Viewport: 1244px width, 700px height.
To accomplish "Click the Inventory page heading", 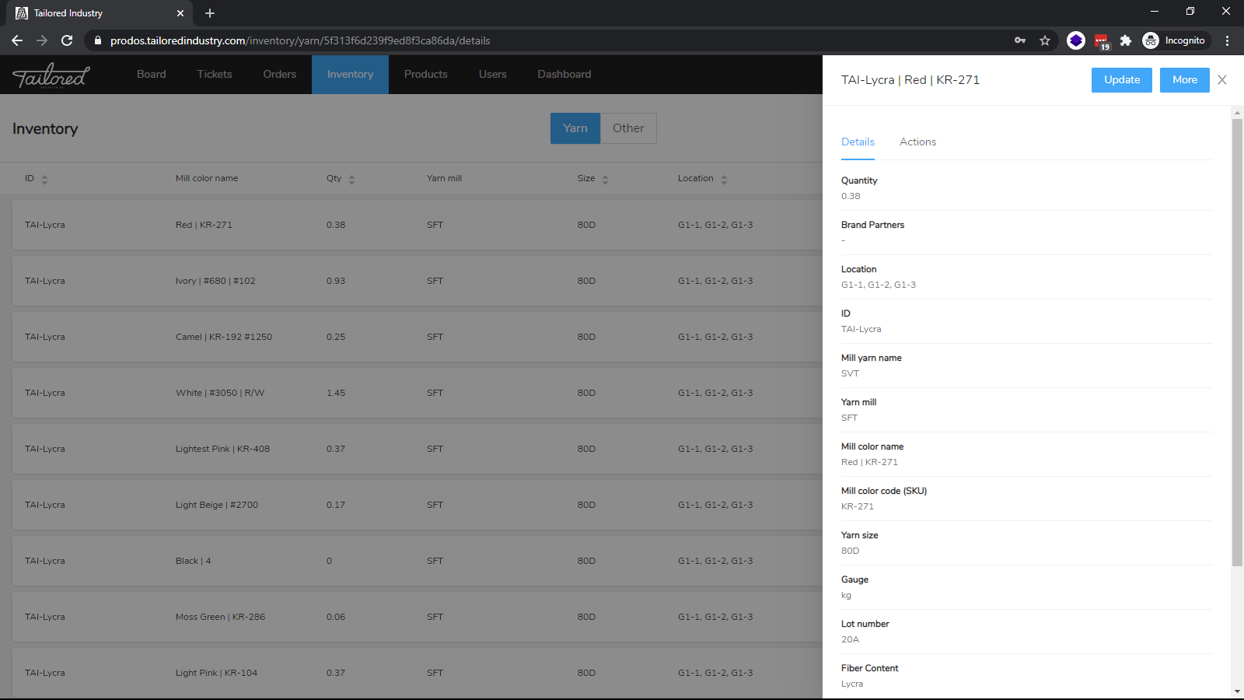I will click(x=45, y=129).
